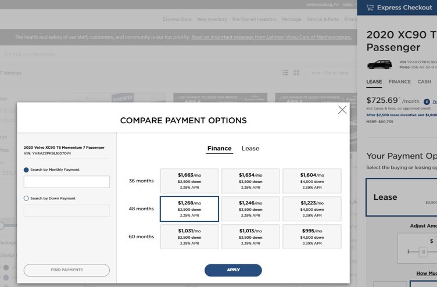Choose $1,246/mo 48-month option
Screen dimensions: 437x287
pos(250,209)
